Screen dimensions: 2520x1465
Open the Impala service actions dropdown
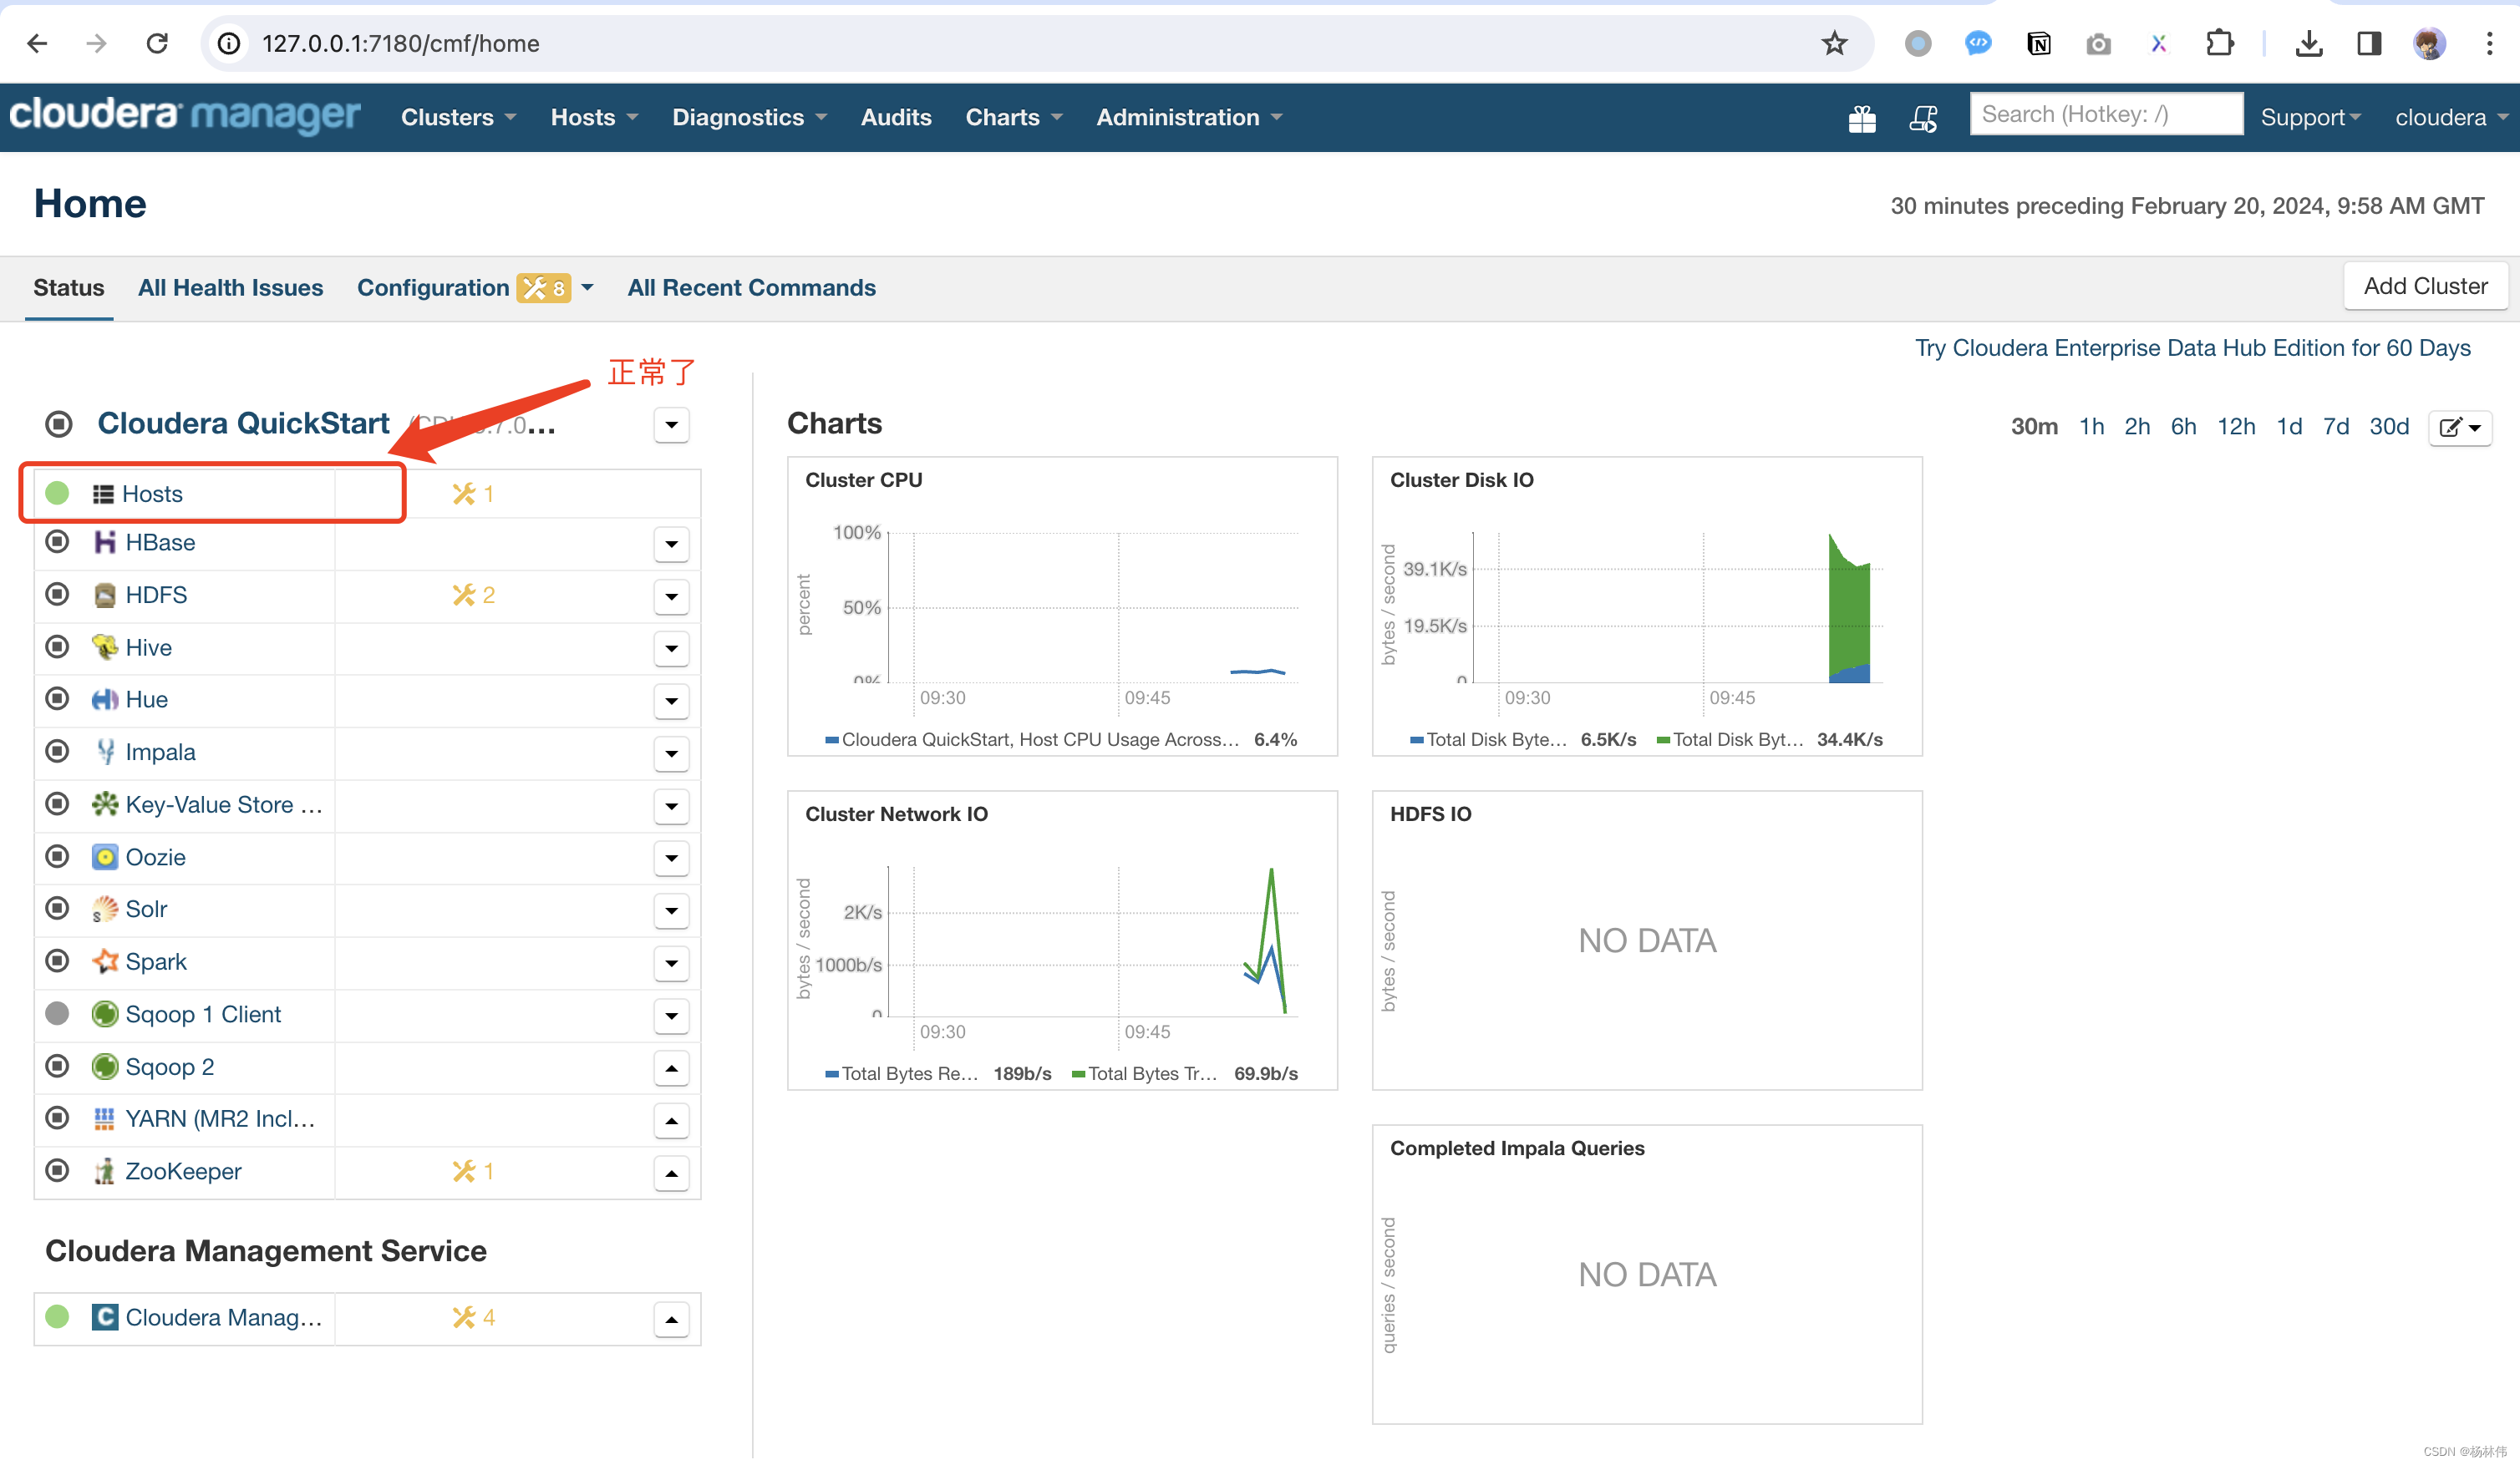[671, 753]
